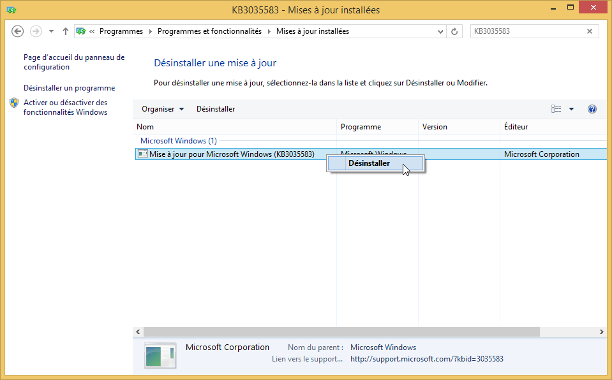This screenshot has width=612, height=380.
Task: Open Activer ou désactiver des fonctionnalités Windows
Action: click(65, 107)
